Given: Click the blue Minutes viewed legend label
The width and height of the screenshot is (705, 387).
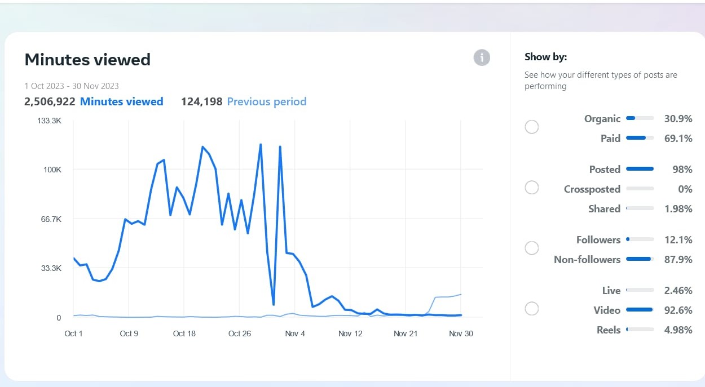Looking at the screenshot, I should (x=121, y=101).
